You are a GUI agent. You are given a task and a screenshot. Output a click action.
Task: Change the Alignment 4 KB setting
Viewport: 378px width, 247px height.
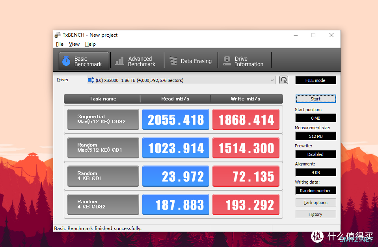click(x=316, y=172)
